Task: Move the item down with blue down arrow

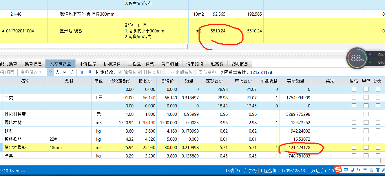Action: pos(90,72)
